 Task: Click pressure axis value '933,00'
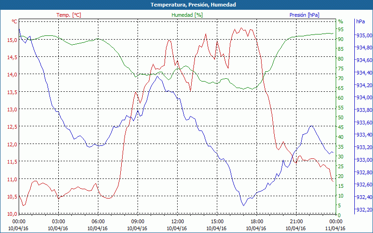click(x=364, y=160)
